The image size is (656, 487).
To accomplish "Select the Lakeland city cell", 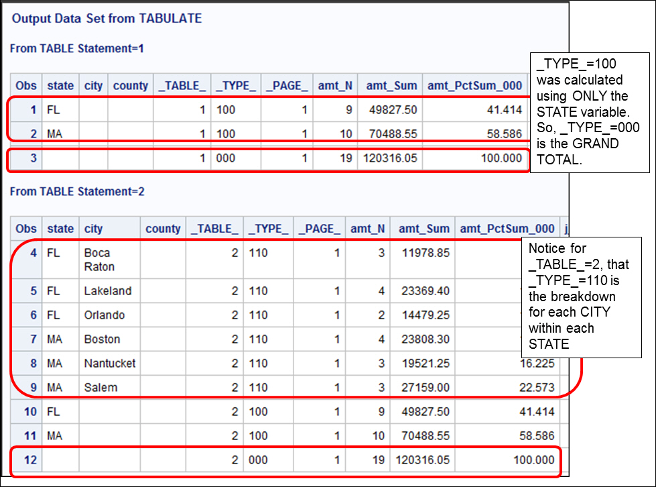I will tap(107, 291).
